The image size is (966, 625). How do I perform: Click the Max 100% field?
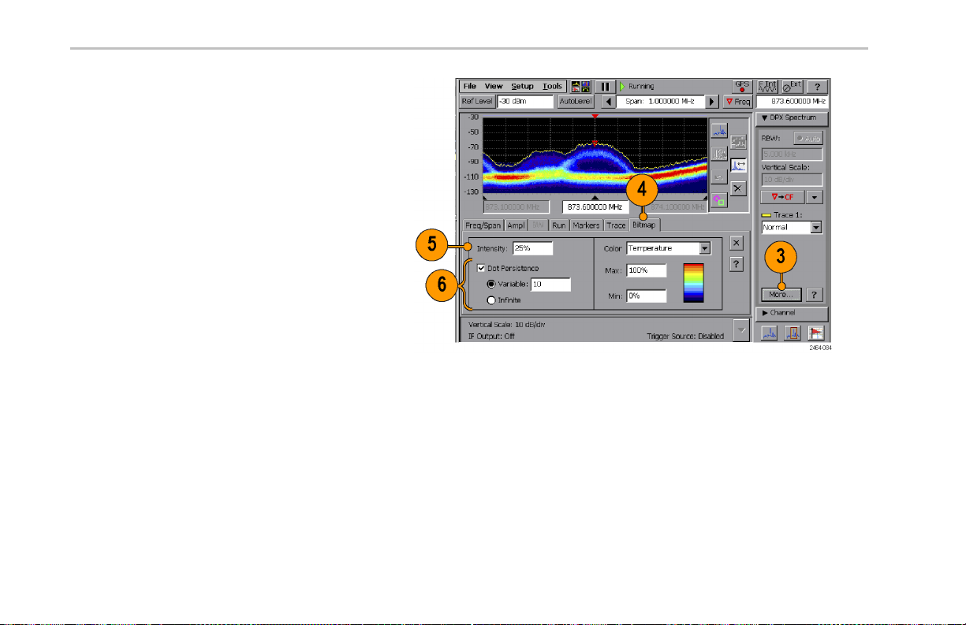click(x=647, y=270)
